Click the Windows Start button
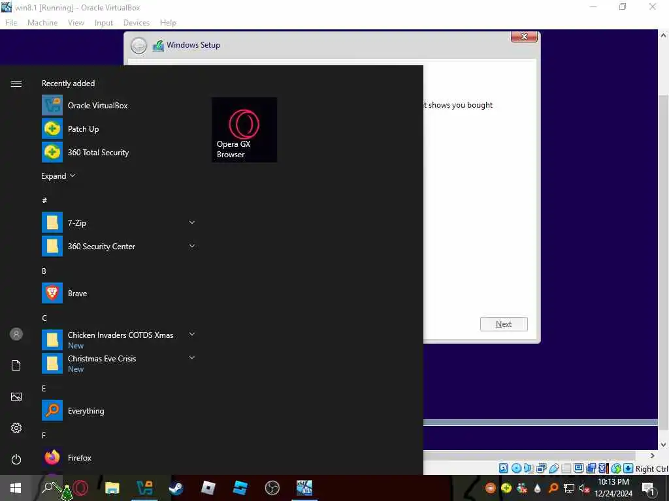Viewport: 669px width, 501px height. pos(16,488)
